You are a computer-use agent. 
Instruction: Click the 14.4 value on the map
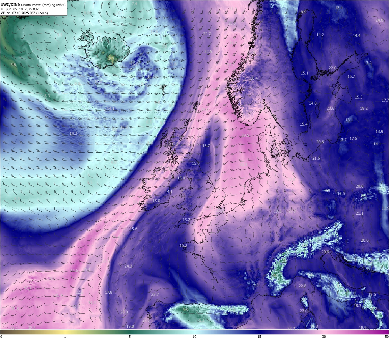[x=356, y=36]
